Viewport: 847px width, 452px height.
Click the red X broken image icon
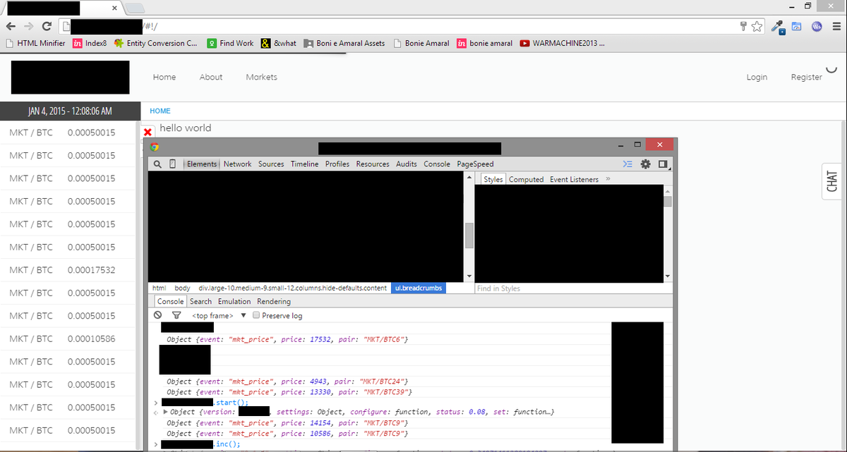pyautogui.click(x=148, y=133)
